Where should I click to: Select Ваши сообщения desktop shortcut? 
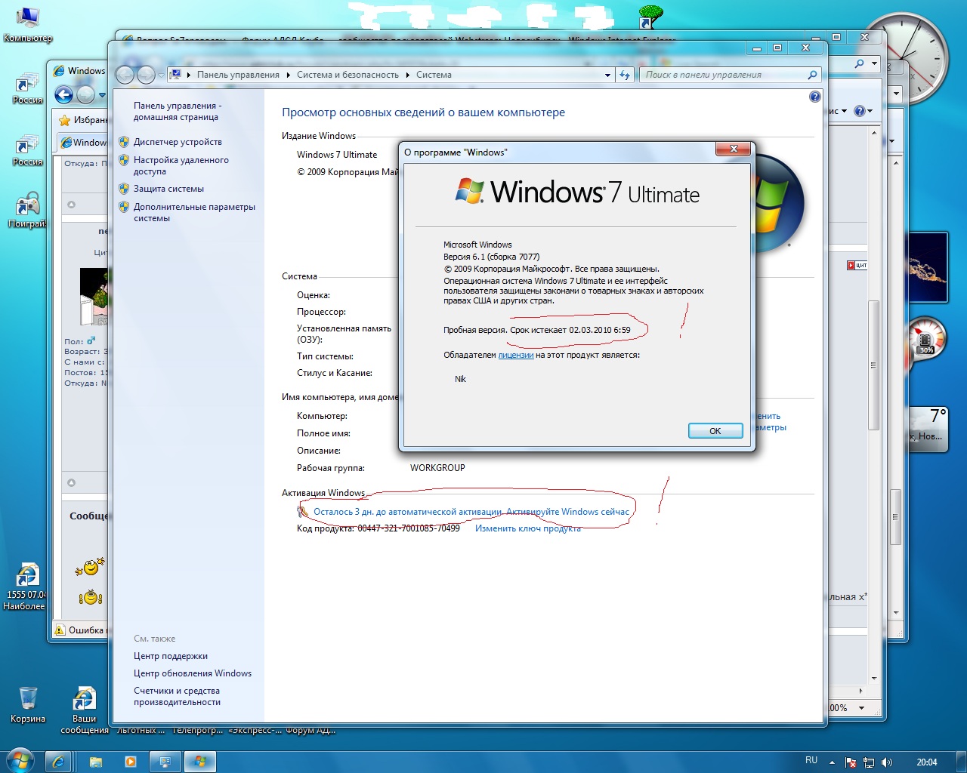tap(84, 710)
